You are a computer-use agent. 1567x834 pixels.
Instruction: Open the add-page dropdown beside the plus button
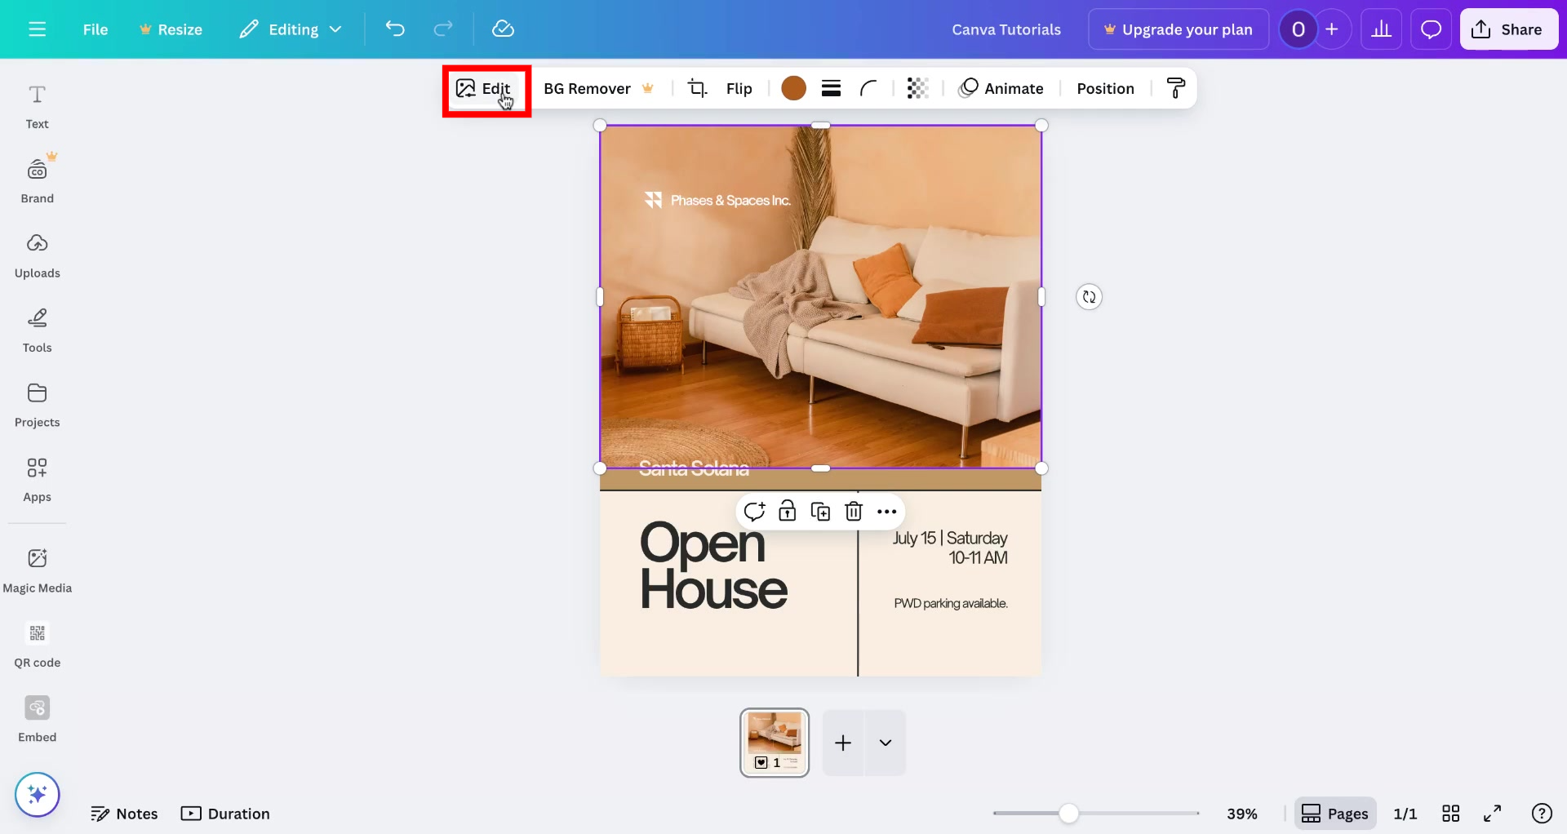point(886,743)
